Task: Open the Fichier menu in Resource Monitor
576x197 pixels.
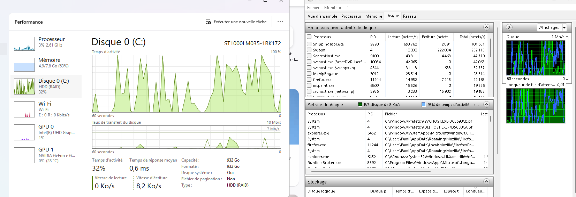Action: pyautogui.click(x=313, y=8)
